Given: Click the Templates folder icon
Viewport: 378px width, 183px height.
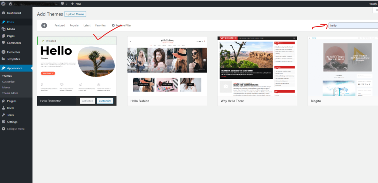Looking at the screenshot, I should (3, 59).
